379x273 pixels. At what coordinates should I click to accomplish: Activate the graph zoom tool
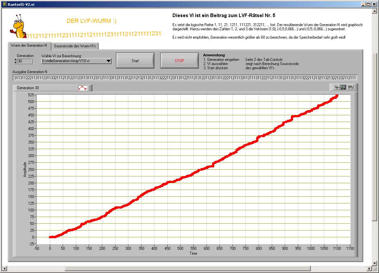pyautogui.click(x=344, y=87)
